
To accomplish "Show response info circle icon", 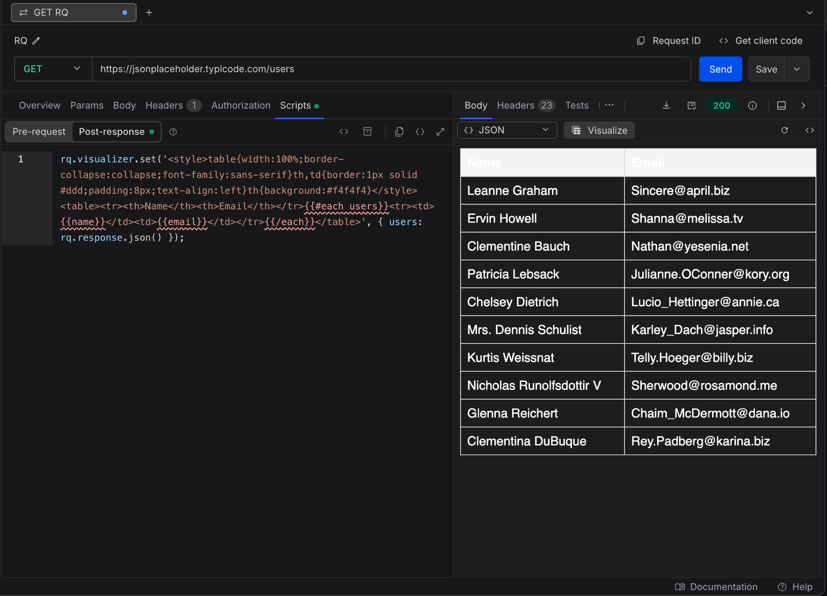I will click(753, 106).
